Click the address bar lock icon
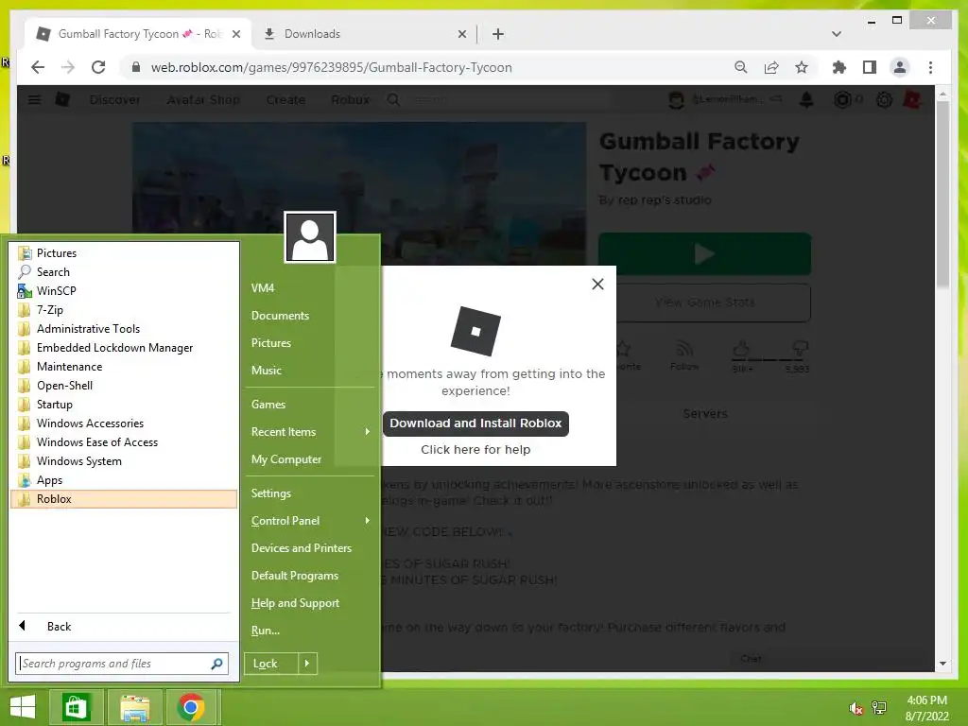 136,67
